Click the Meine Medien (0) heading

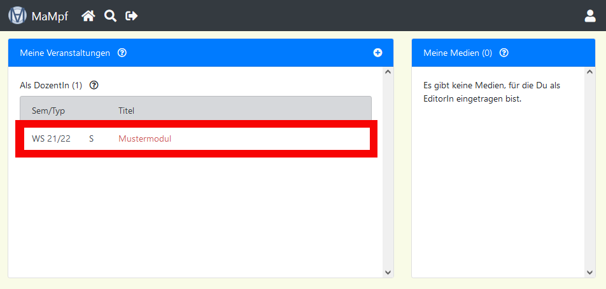click(x=458, y=53)
